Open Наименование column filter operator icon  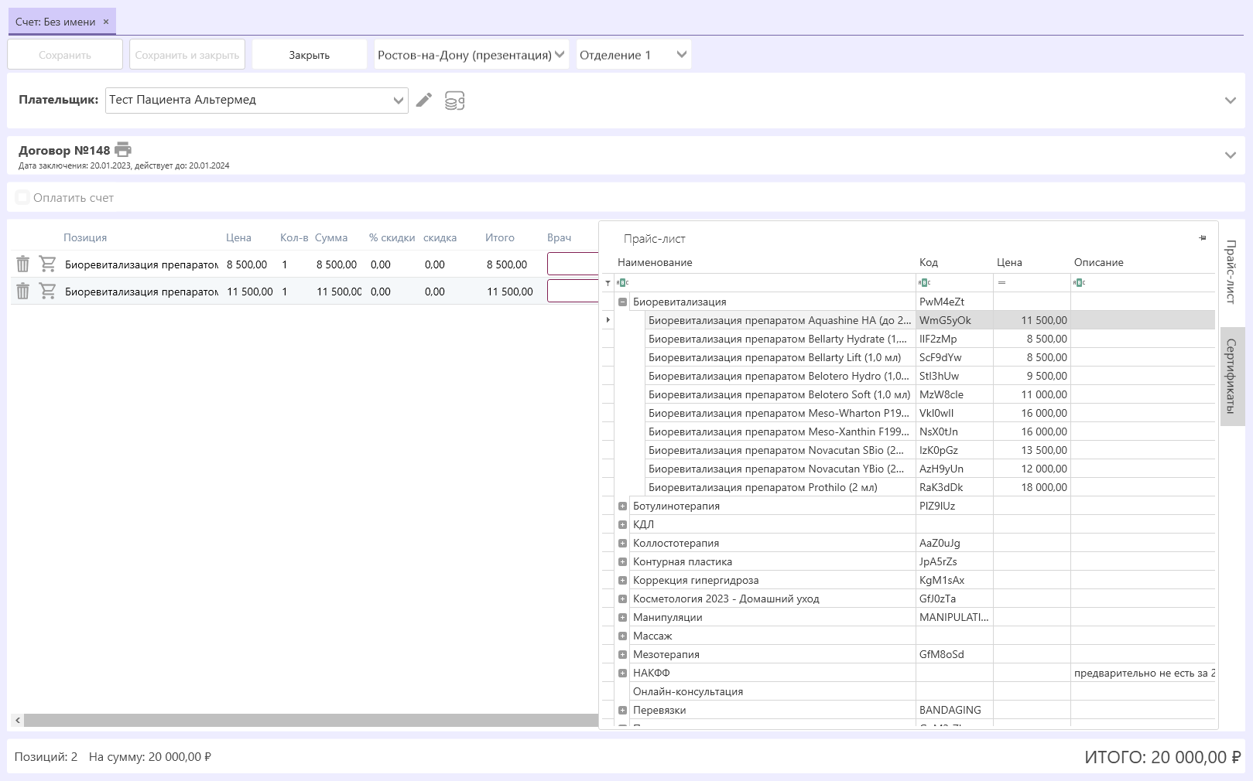[622, 283]
